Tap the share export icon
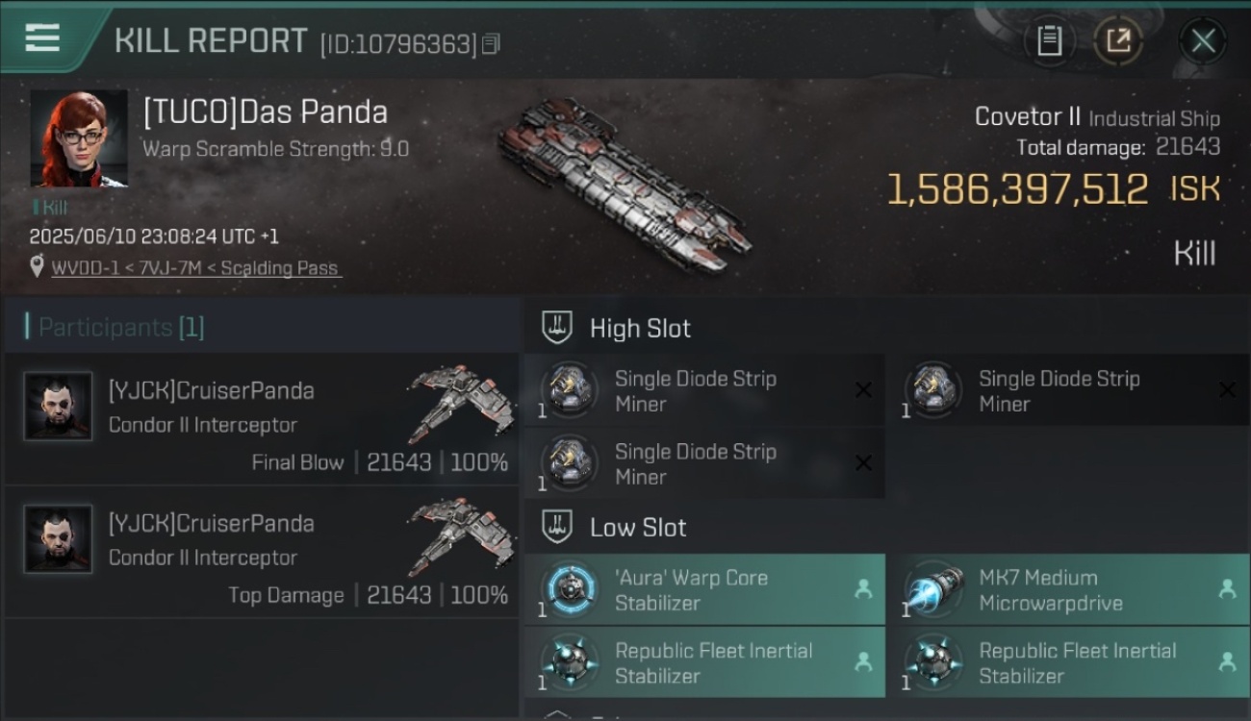Image resolution: width=1251 pixels, height=721 pixels. click(1117, 40)
